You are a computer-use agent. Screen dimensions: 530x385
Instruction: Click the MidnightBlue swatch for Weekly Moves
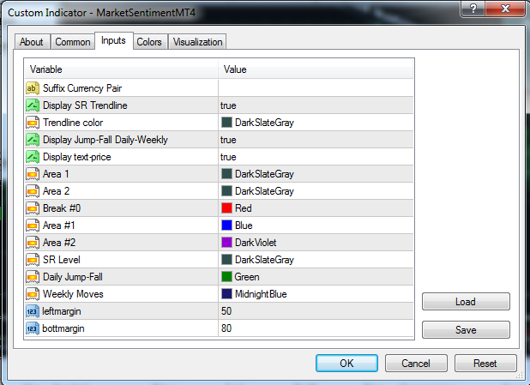pos(226,294)
